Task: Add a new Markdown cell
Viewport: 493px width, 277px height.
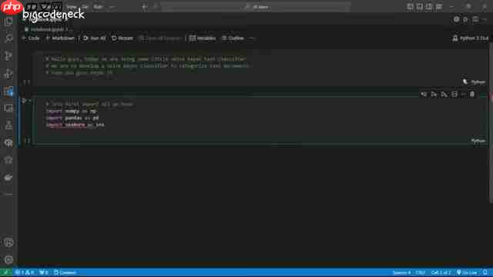Action: 60,38
